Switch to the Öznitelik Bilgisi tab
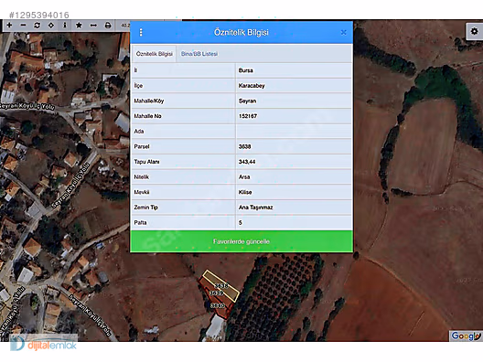 tap(155, 54)
